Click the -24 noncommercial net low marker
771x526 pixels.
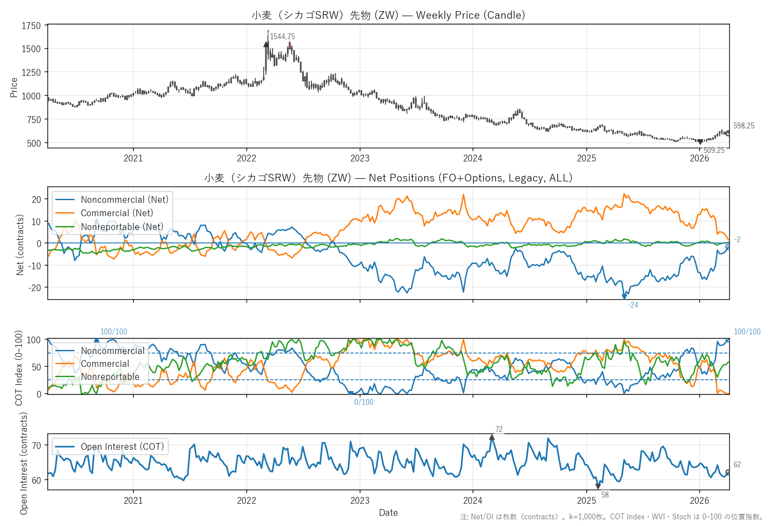point(624,297)
